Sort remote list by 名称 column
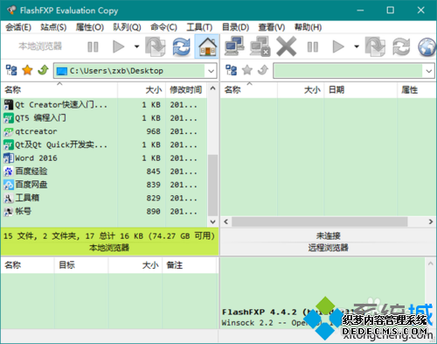 [248, 90]
